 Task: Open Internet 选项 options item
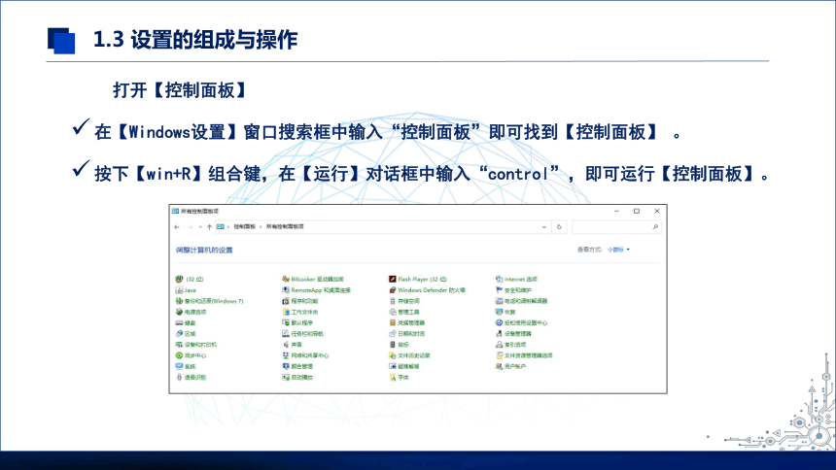(516, 280)
